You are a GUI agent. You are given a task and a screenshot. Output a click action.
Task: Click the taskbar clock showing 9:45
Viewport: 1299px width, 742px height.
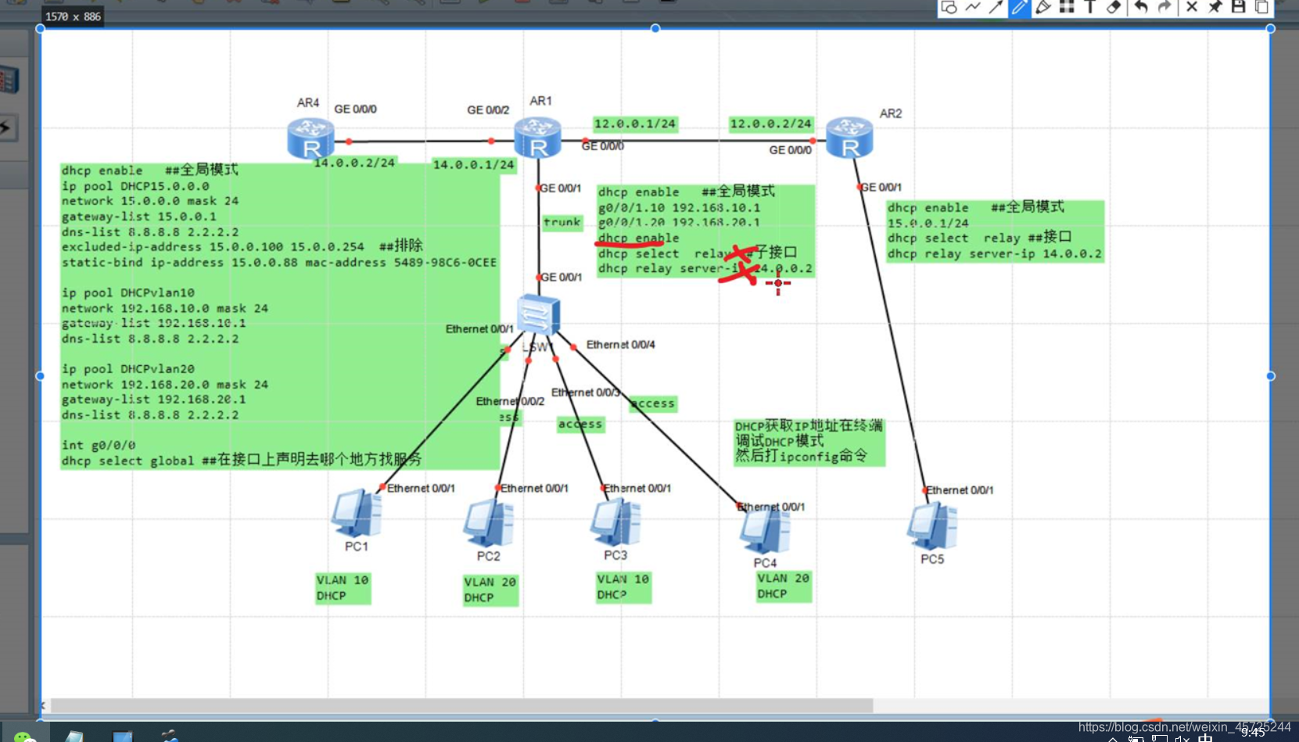pos(1253,733)
